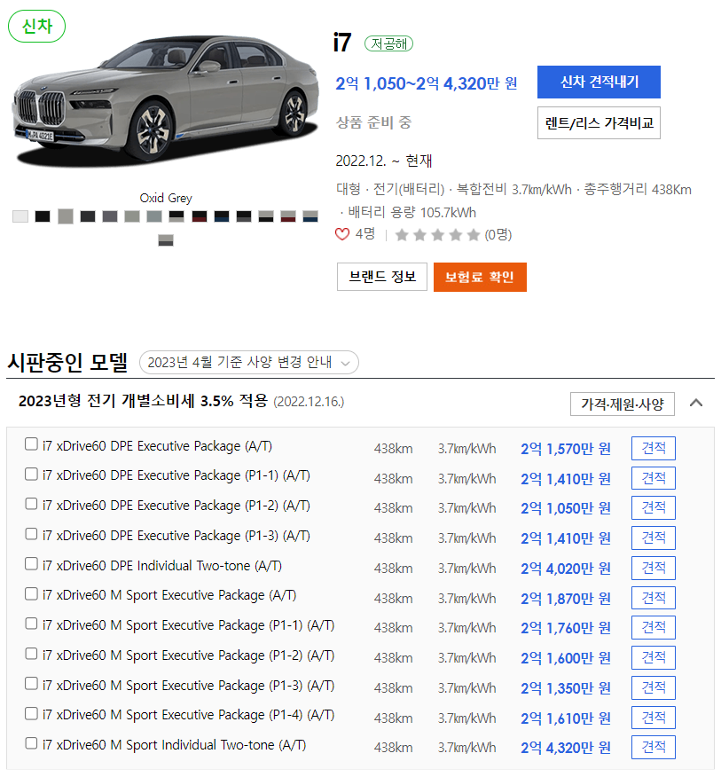Screen dimensions: 721x777
Task: Request 견적 for the 2억 1,050만 원 trim
Action: tap(653, 508)
